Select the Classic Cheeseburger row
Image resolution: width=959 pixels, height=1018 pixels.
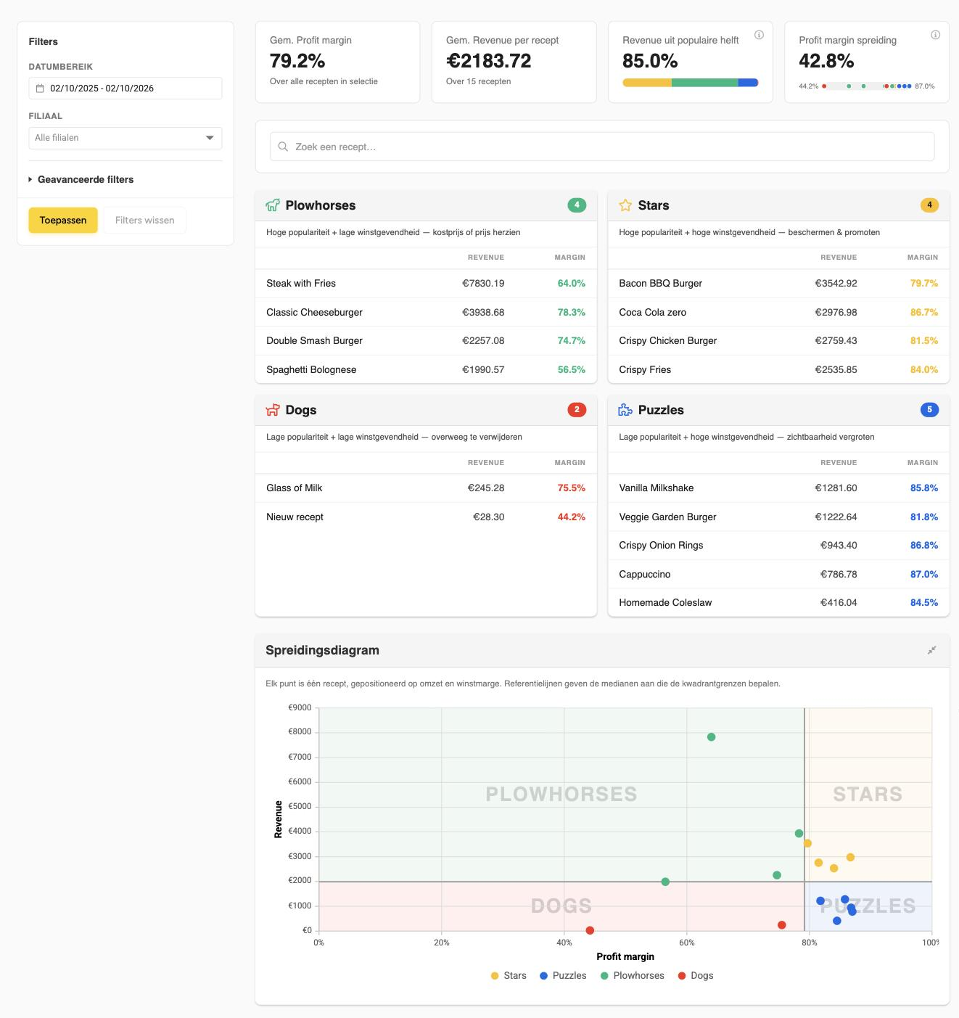[x=426, y=313]
